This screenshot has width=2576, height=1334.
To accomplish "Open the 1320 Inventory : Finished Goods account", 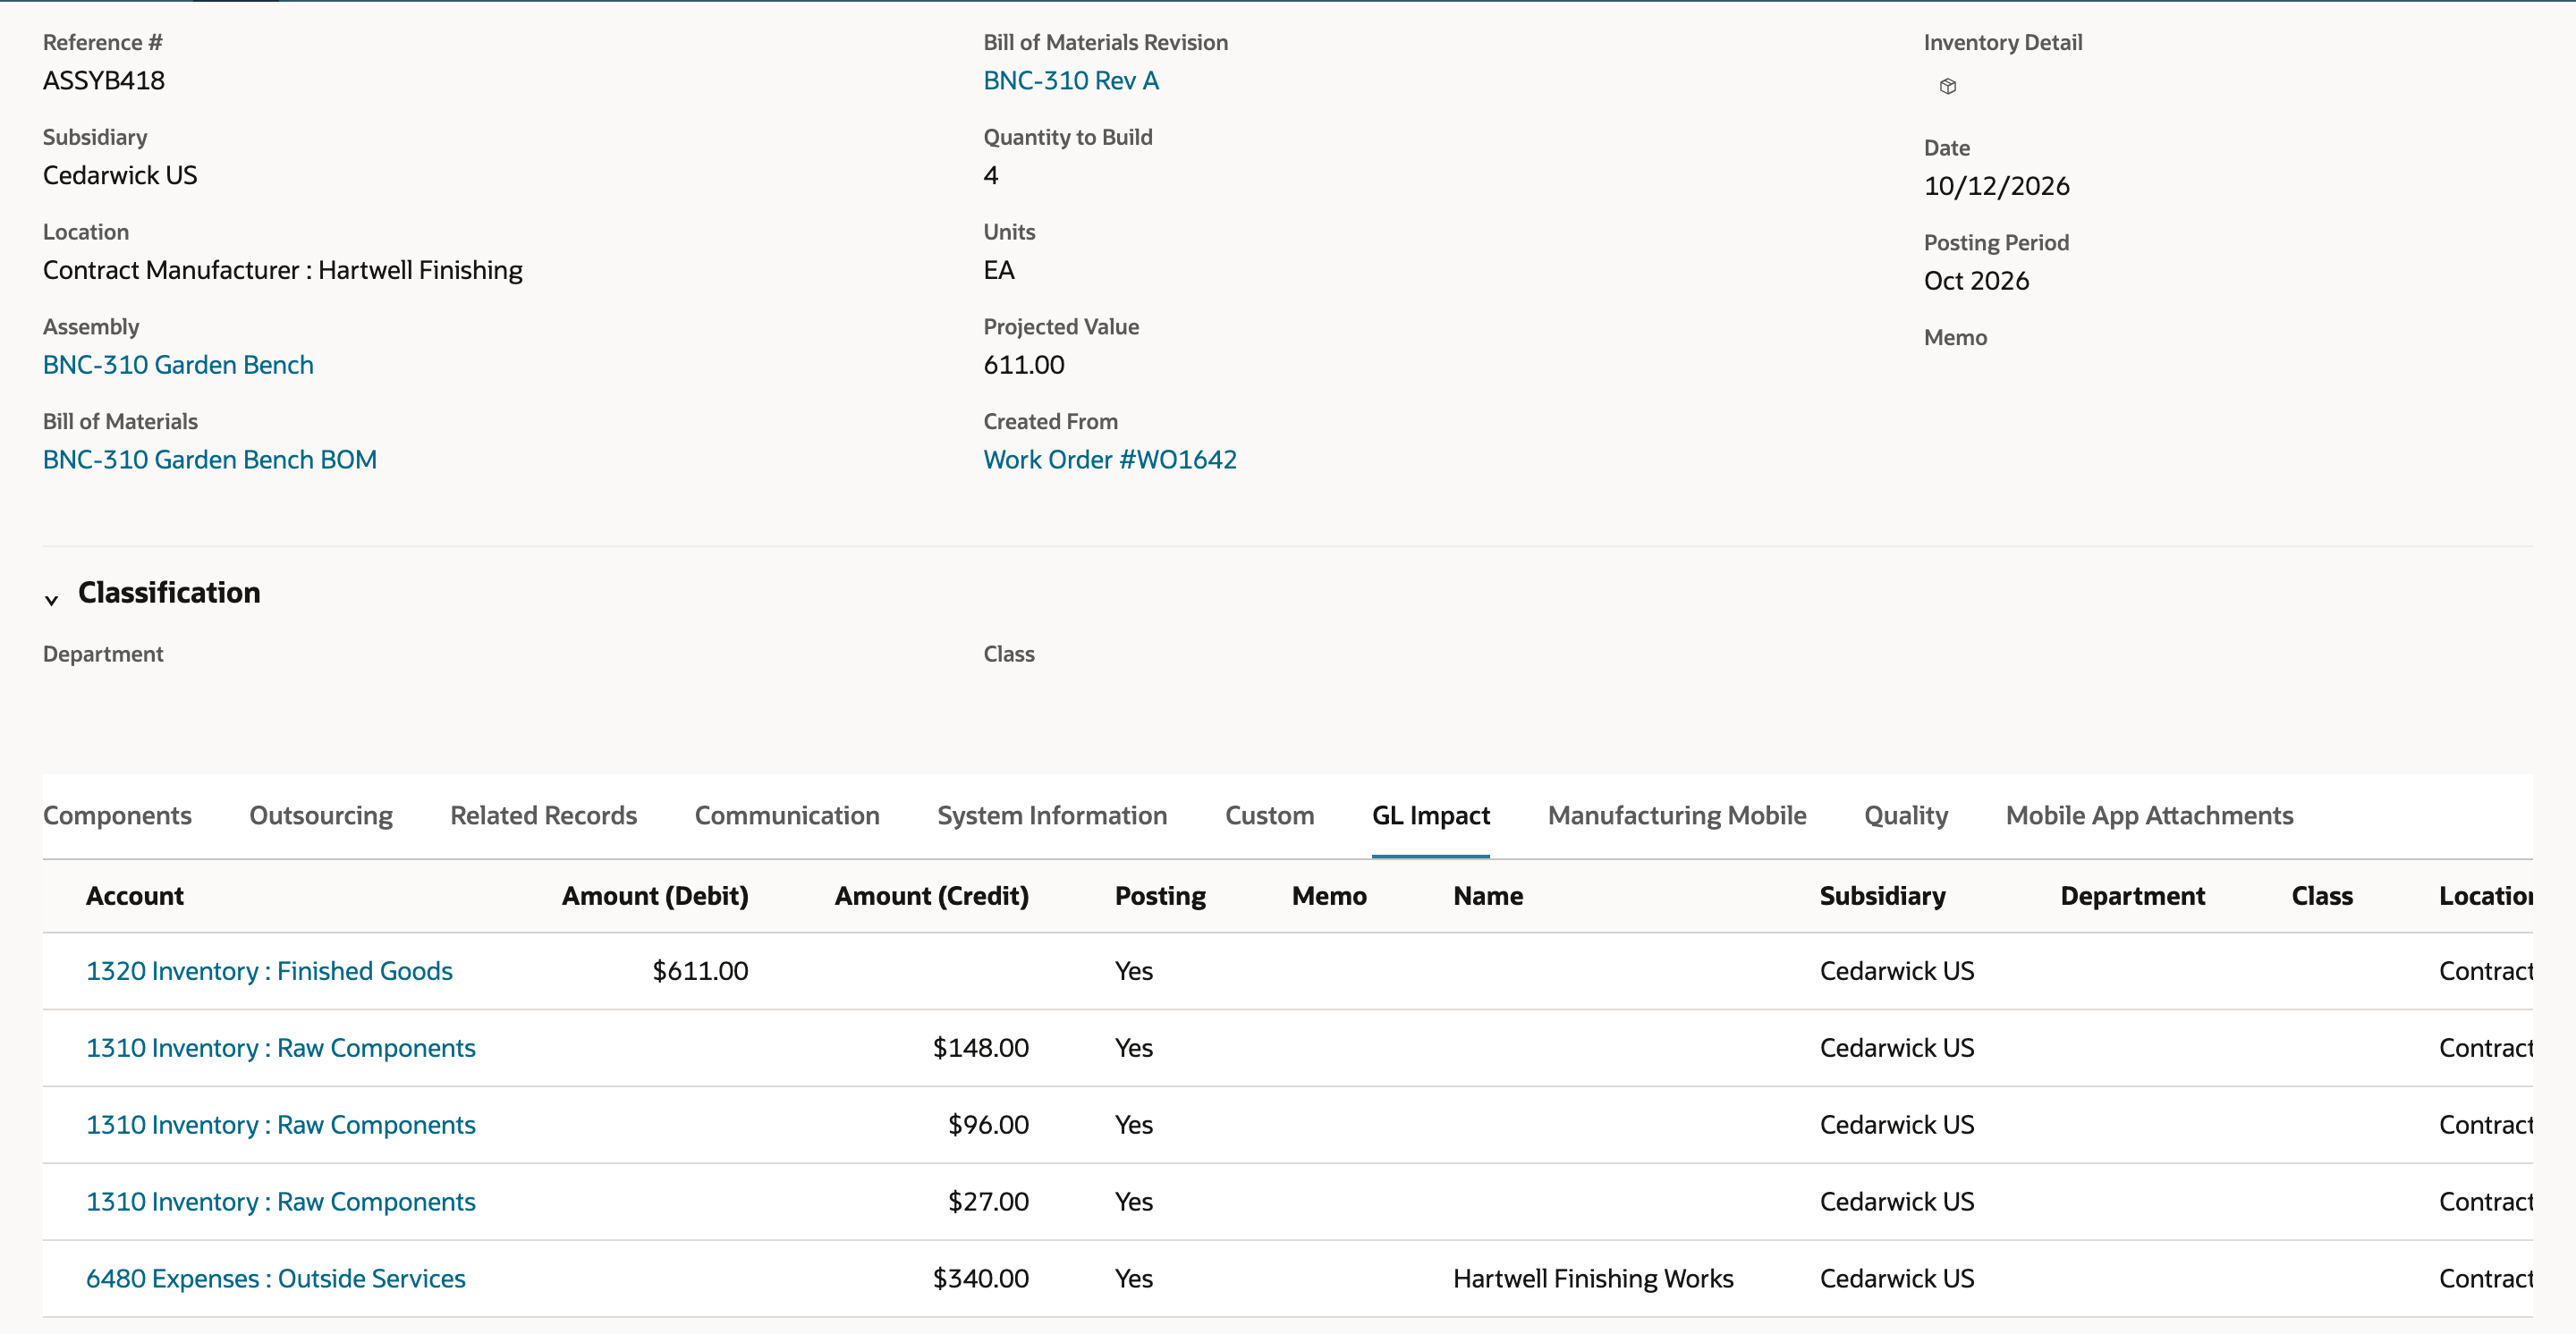I will pos(269,970).
